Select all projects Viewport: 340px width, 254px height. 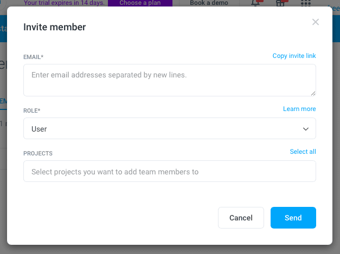click(x=303, y=152)
